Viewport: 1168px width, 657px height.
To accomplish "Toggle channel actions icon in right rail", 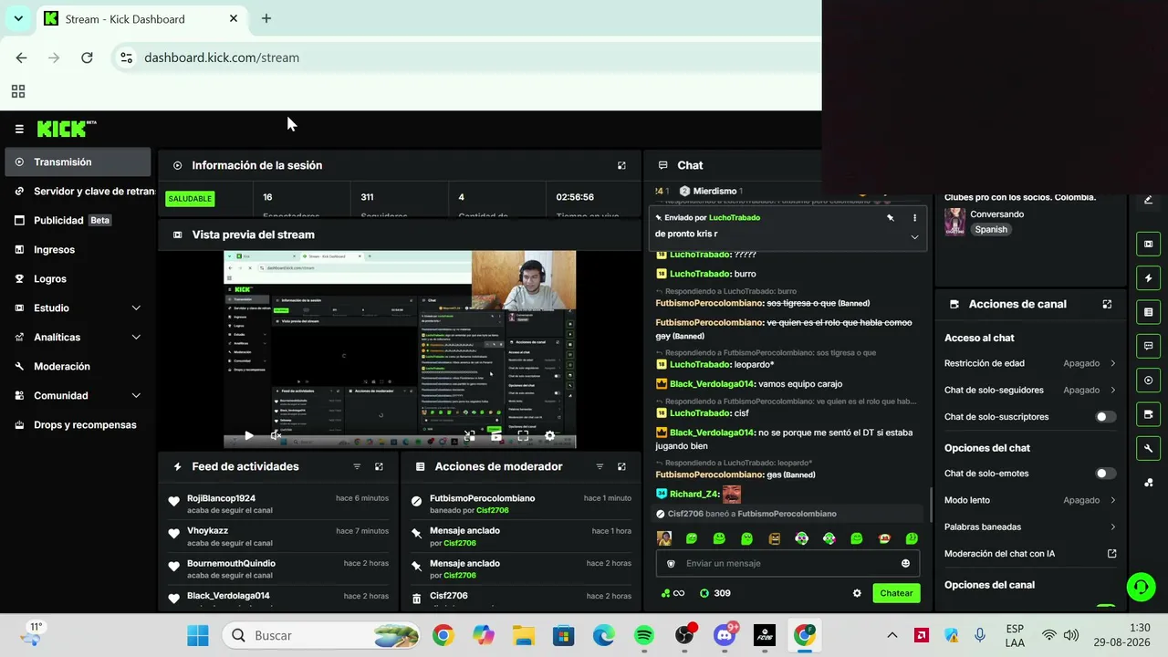I will [1148, 414].
